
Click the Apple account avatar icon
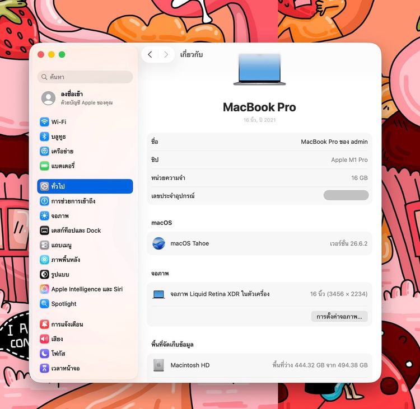[48, 98]
